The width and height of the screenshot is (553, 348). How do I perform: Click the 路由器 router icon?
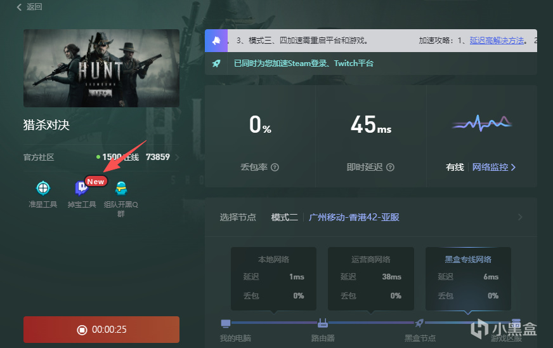tap(323, 323)
